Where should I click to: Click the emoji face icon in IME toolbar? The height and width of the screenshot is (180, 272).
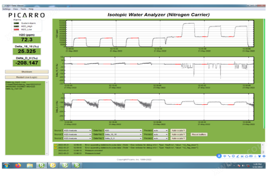coord(233,156)
